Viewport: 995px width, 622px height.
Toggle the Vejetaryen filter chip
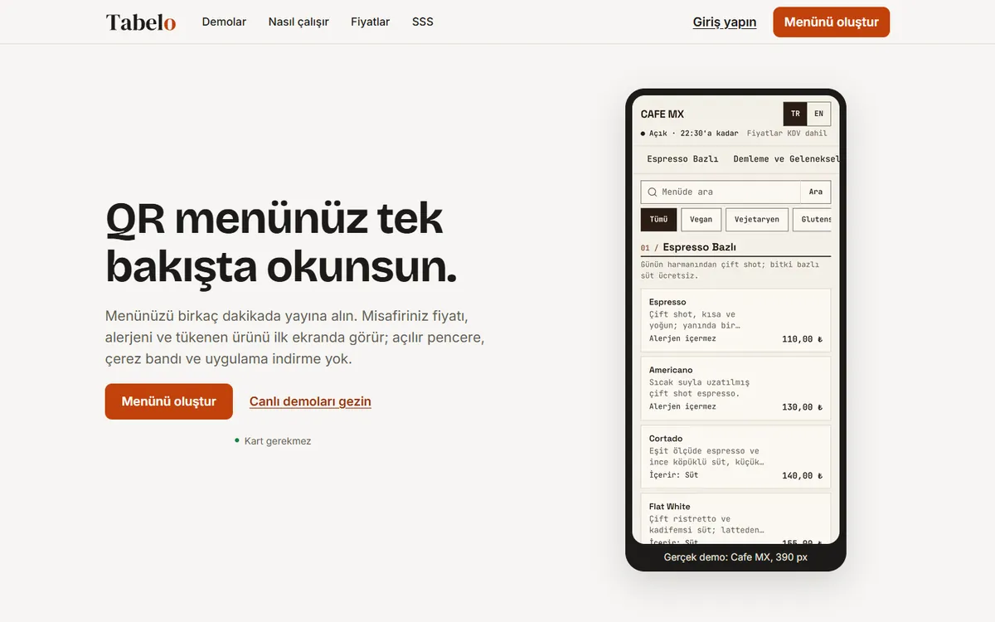tap(757, 220)
